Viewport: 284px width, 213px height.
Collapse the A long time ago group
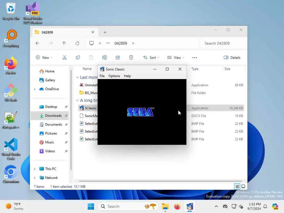point(77,100)
